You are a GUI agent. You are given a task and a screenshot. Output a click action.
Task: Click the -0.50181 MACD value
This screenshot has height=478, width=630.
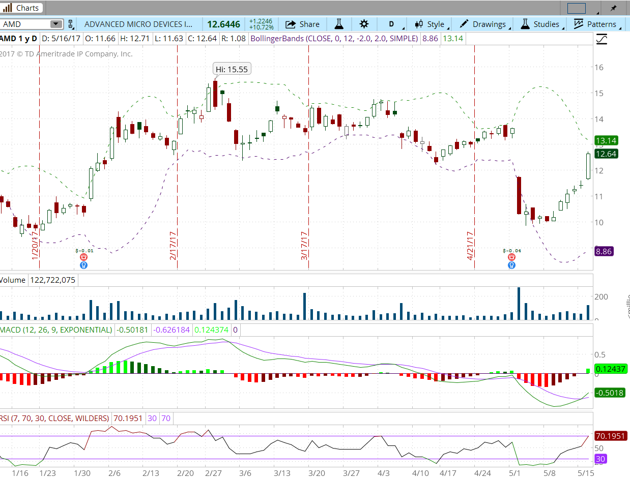(132, 330)
